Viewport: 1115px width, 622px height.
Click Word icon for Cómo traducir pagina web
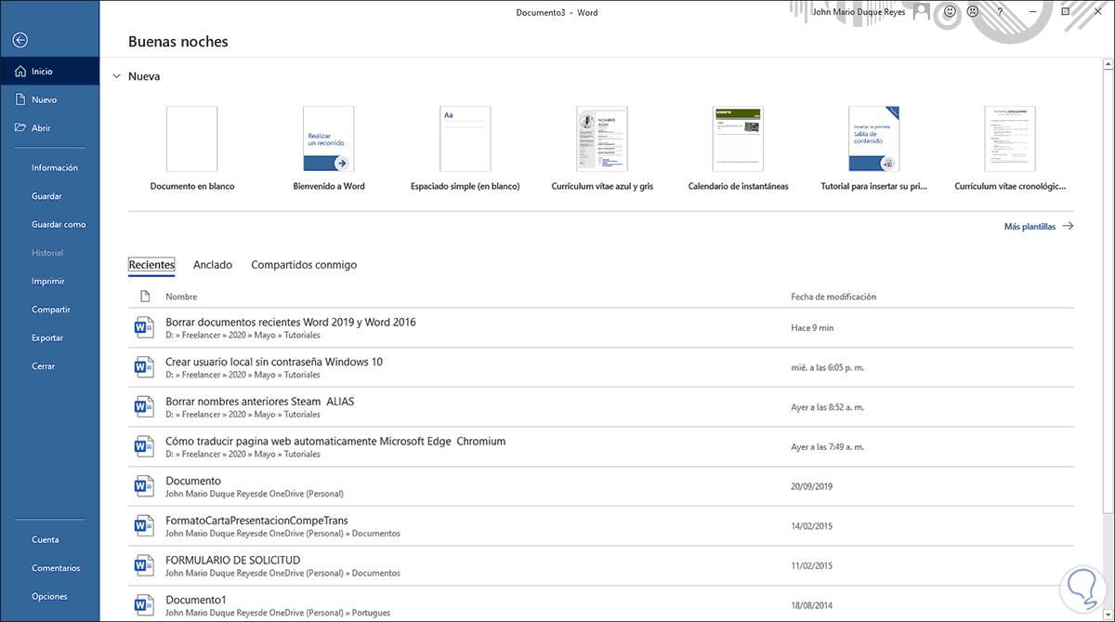144,446
